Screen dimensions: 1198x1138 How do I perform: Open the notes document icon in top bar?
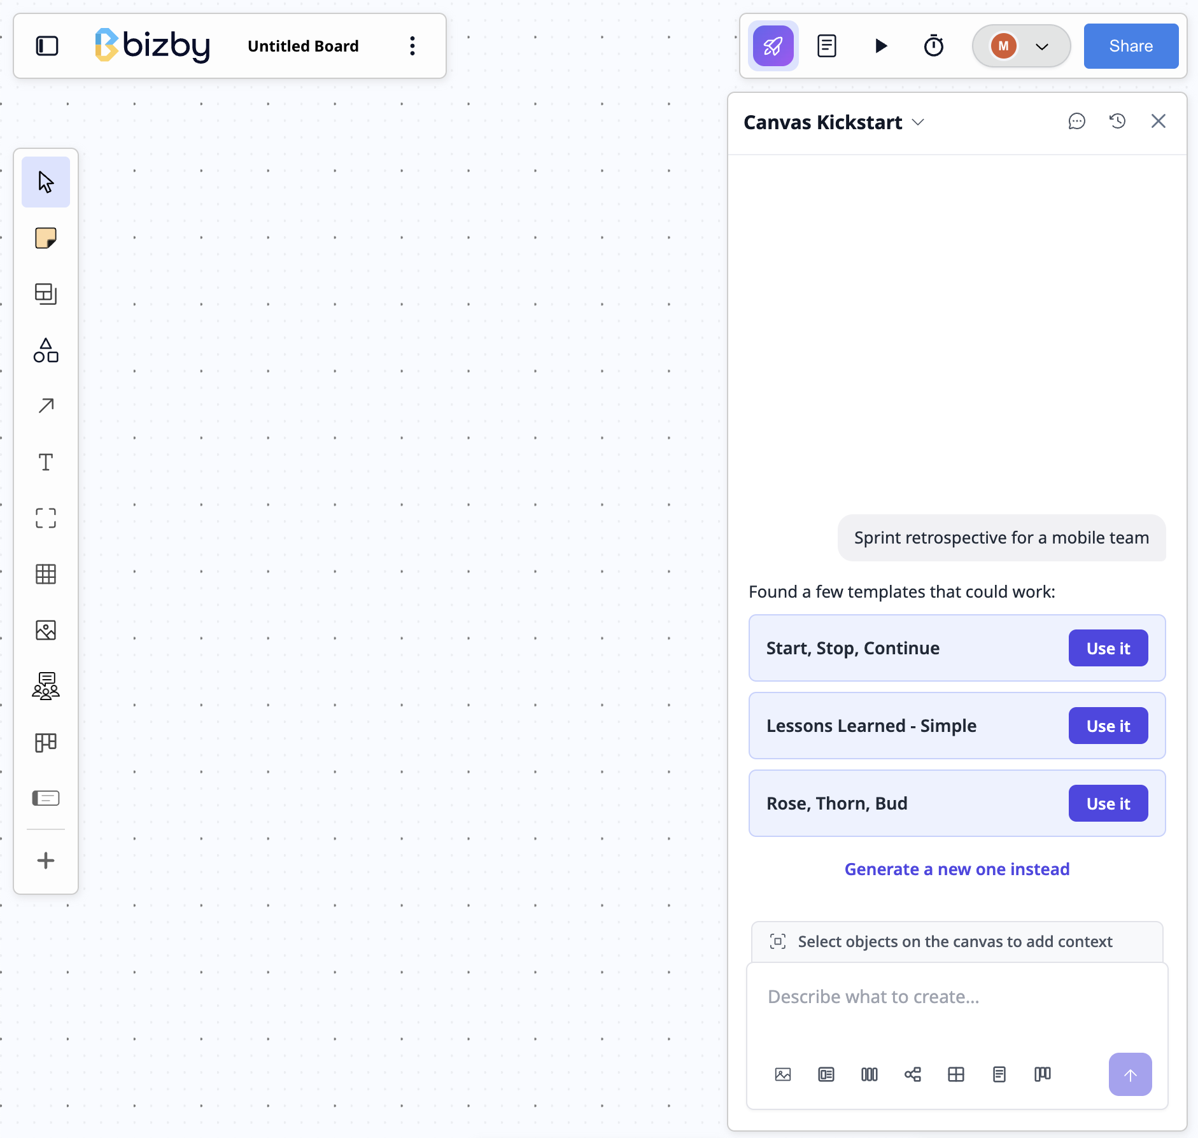826,46
